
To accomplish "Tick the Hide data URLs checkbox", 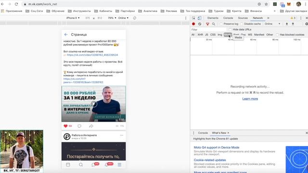I will (x=230, y=29).
